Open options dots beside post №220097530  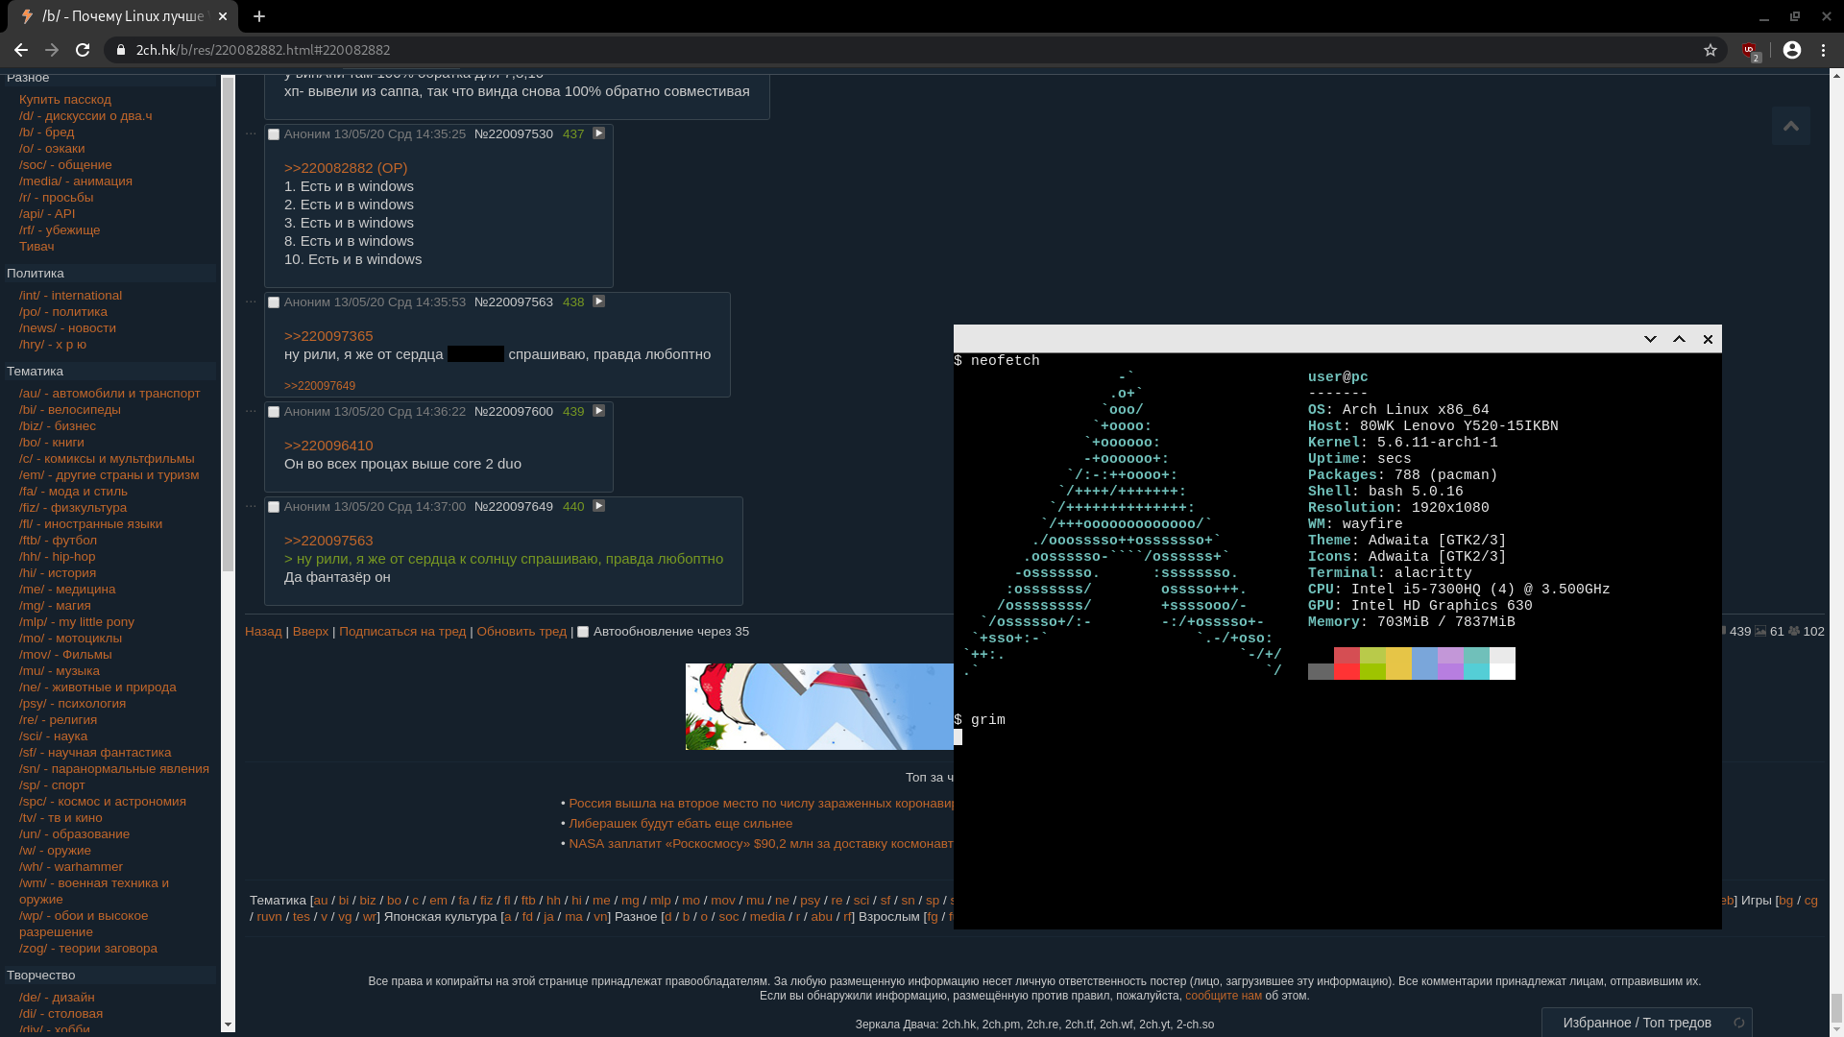pos(251,133)
